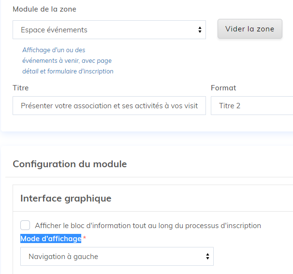Click the arrow icon of Navigation à gauche select

tap(207, 257)
